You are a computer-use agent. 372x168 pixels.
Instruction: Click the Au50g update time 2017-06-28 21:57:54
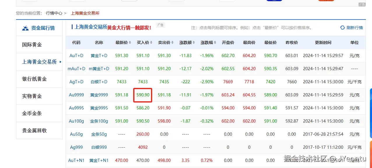click(323, 134)
